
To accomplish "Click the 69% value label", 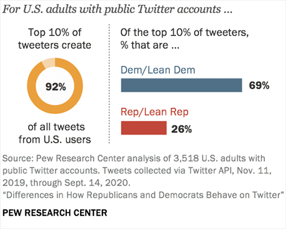I will coord(259,85).
